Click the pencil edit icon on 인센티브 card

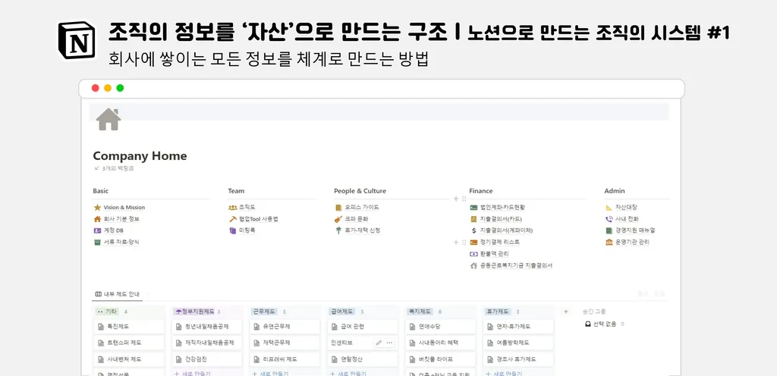click(x=379, y=343)
